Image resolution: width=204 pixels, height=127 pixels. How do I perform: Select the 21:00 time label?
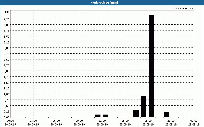(171, 121)
